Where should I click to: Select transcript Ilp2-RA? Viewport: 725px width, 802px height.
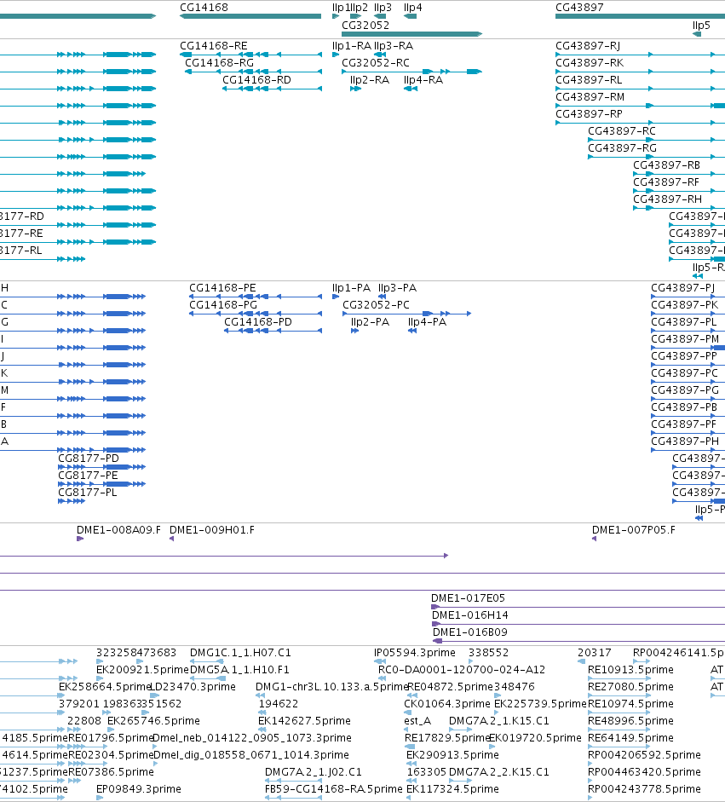(355, 89)
